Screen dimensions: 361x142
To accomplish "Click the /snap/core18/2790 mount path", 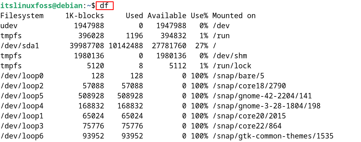I will coord(249,86).
